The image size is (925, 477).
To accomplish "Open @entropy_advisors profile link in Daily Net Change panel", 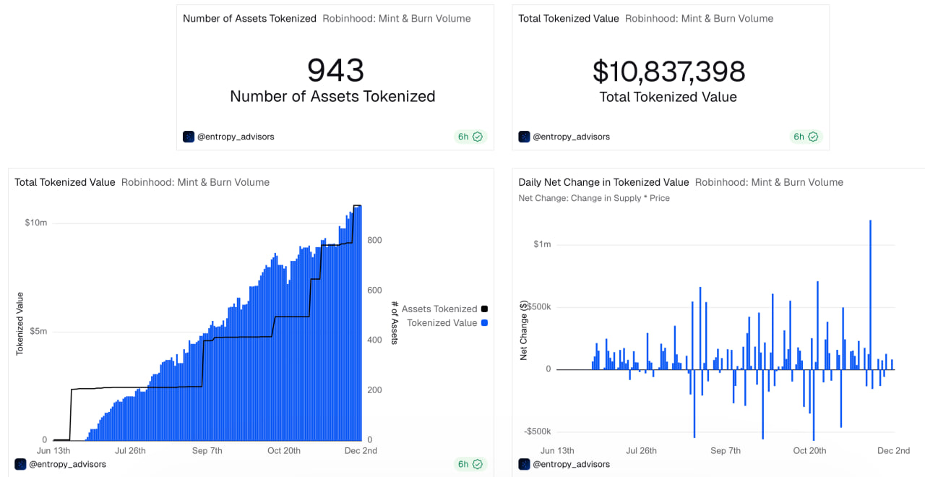I will [571, 464].
